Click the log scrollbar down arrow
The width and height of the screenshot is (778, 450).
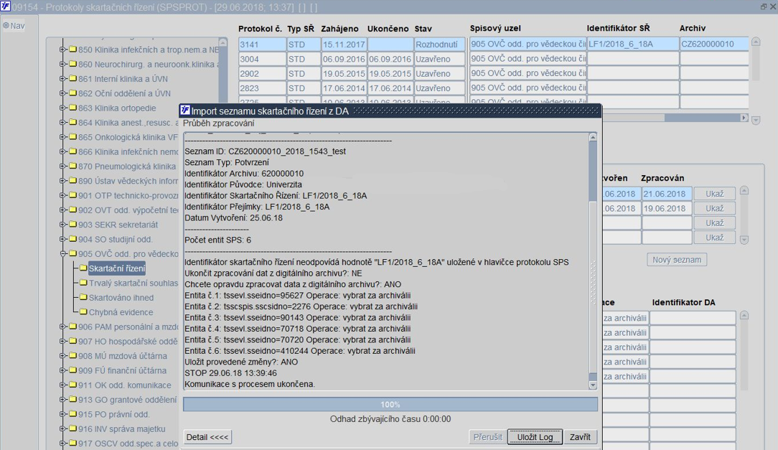[x=592, y=385]
